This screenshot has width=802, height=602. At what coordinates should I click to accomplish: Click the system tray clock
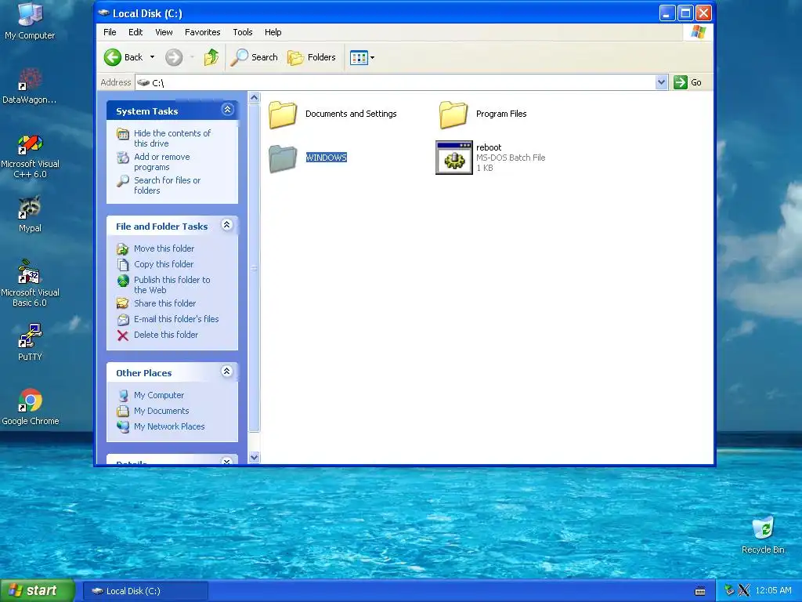tap(773, 591)
